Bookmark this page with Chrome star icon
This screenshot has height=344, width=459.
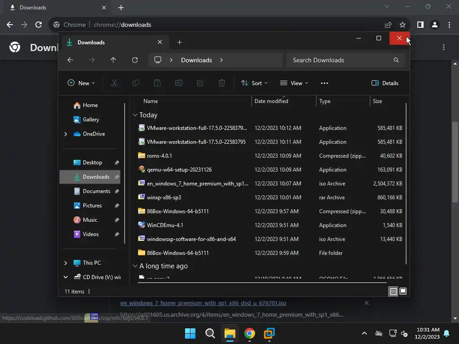(403, 25)
